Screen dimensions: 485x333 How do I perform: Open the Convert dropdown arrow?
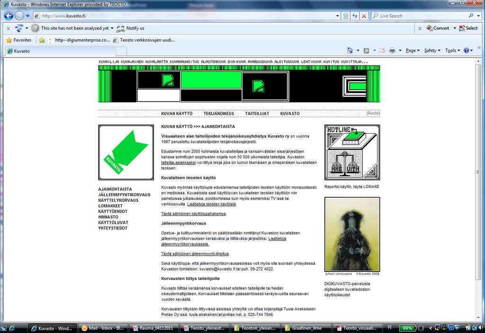(x=455, y=28)
